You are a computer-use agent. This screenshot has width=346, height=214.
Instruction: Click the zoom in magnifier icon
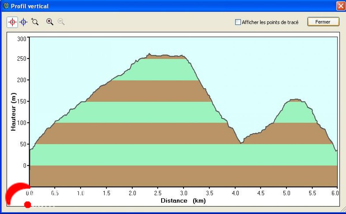click(50, 22)
